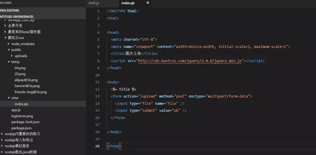Click the submit value "ok" text
The height and width of the screenshot is (155, 316).
tap(176, 111)
